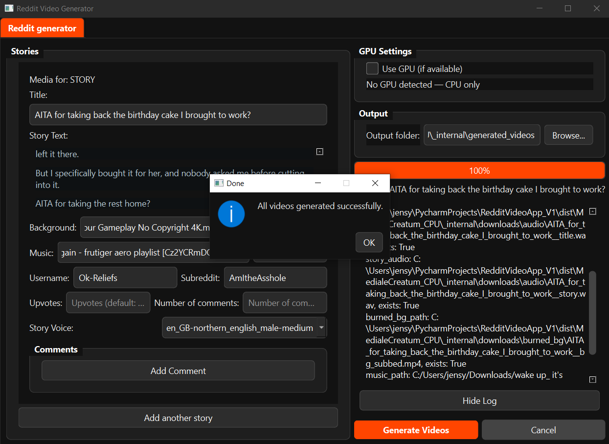609x444 pixels.
Task: Click the log panel vertical scrollbar thumb
Action: point(593,312)
